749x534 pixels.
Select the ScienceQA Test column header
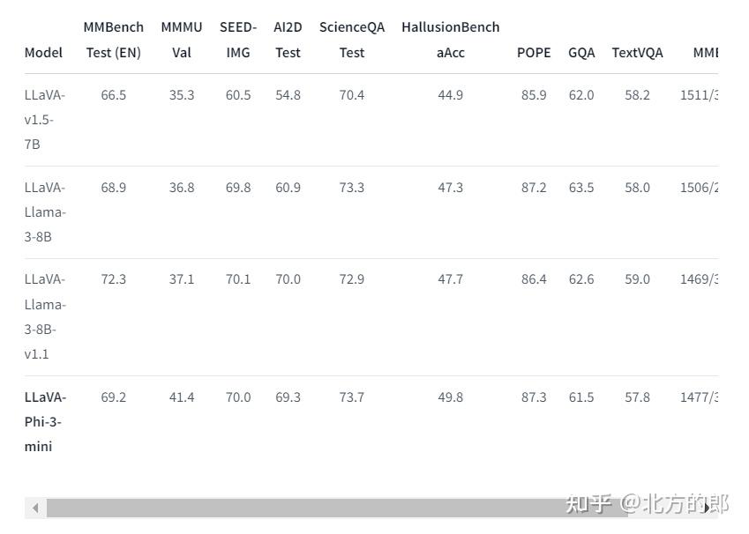(352, 40)
